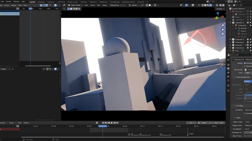The width and height of the screenshot is (252, 141).
Task: Expand Collection 5 in outliner
Action: 230,39
